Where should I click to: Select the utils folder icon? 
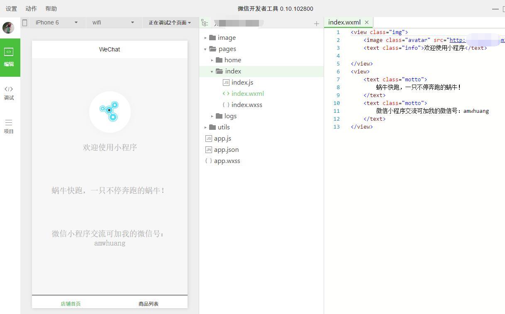[212, 127]
